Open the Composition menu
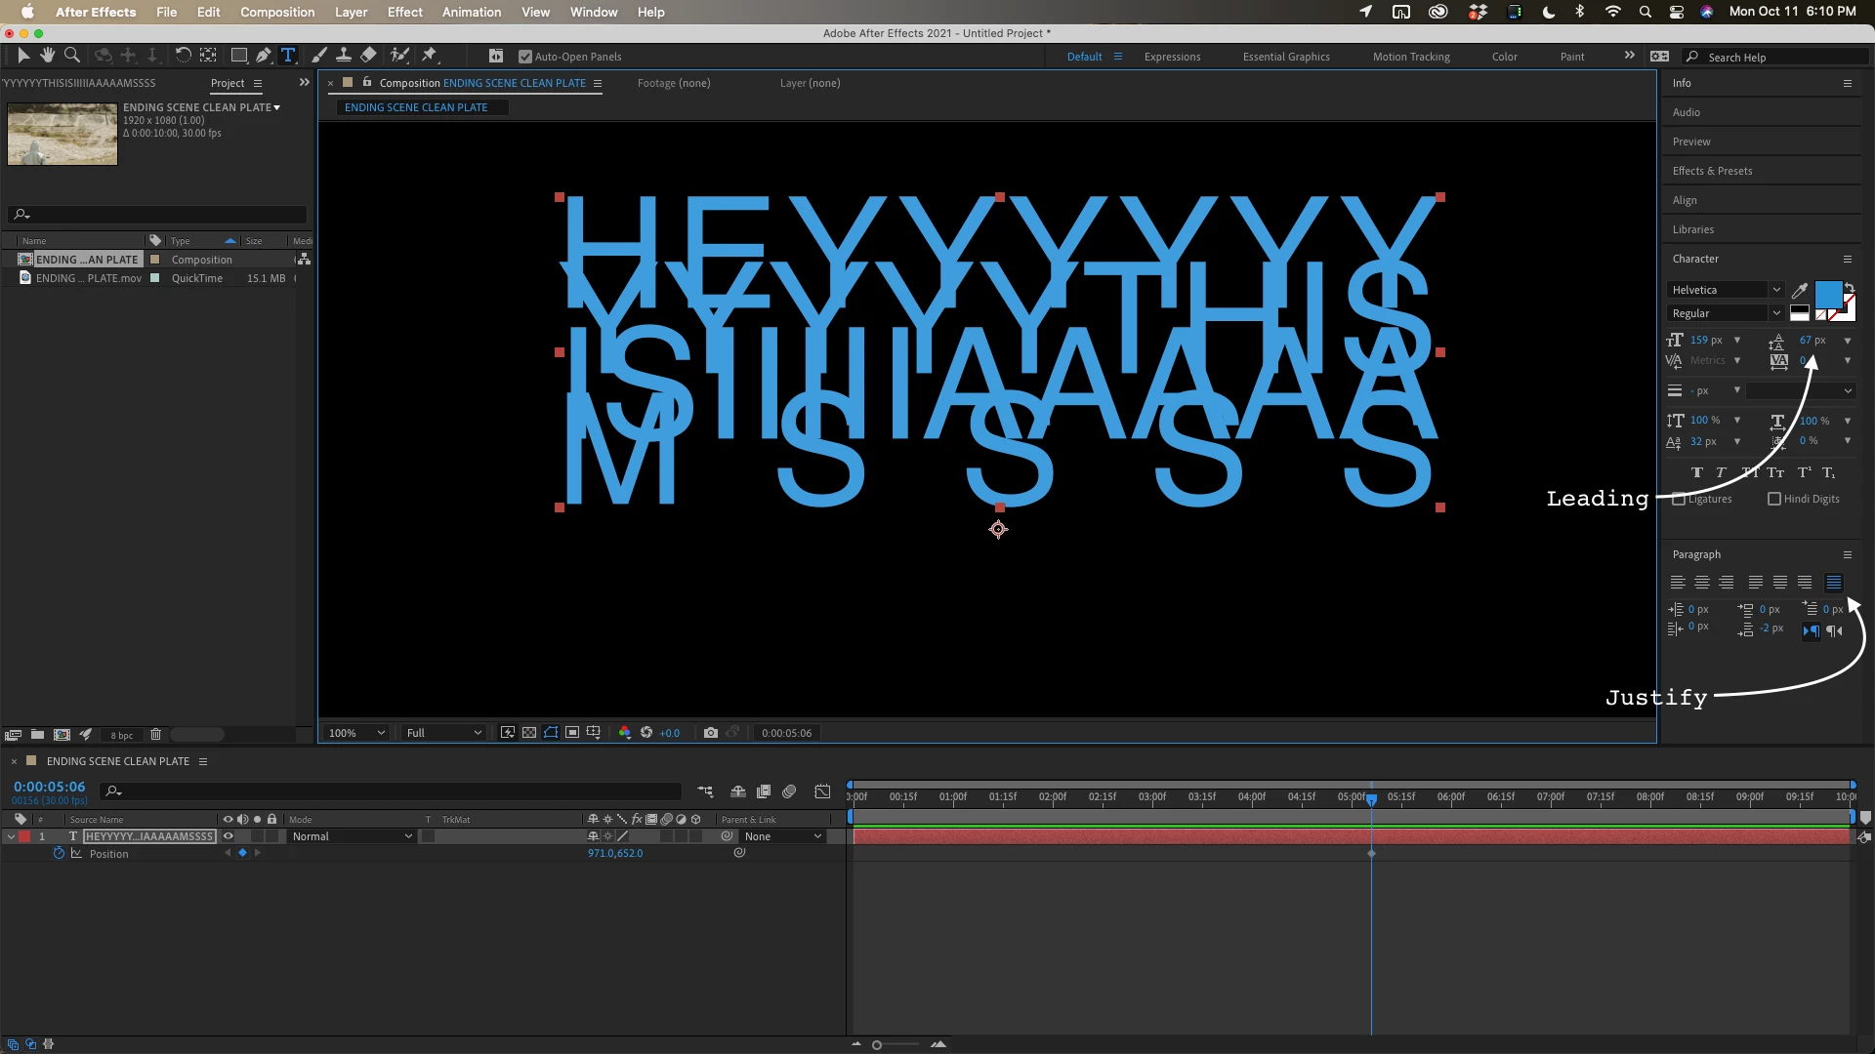The image size is (1875, 1054). pyautogui.click(x=277, y=12)
